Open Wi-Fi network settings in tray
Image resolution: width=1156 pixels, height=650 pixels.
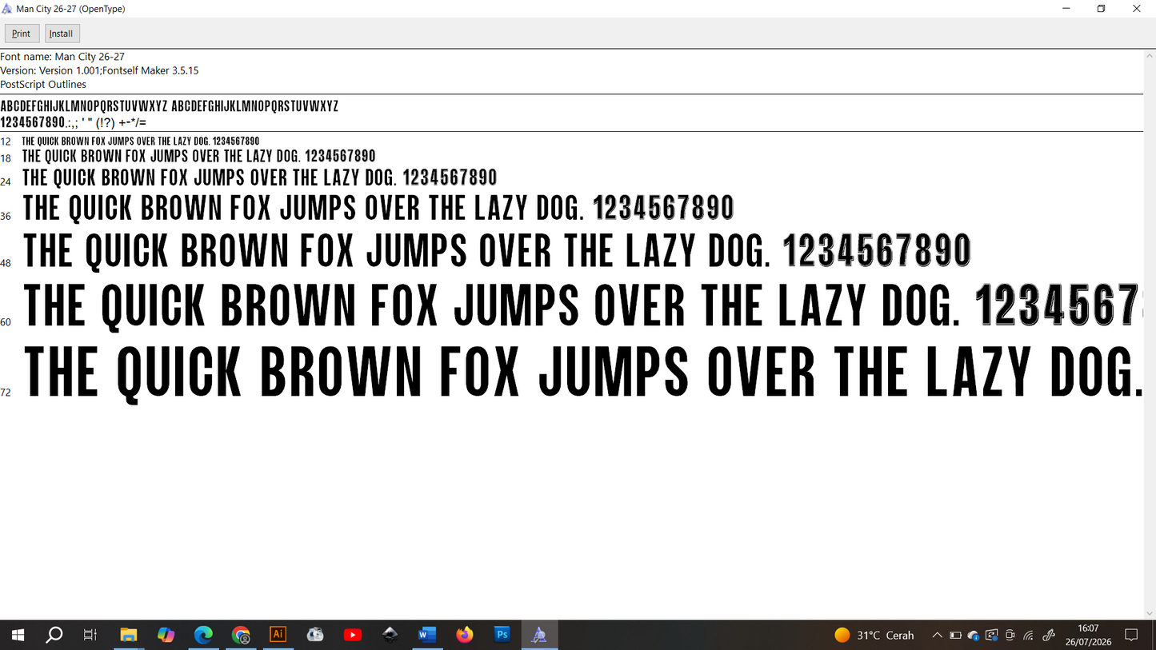(x=1029, y=635)
